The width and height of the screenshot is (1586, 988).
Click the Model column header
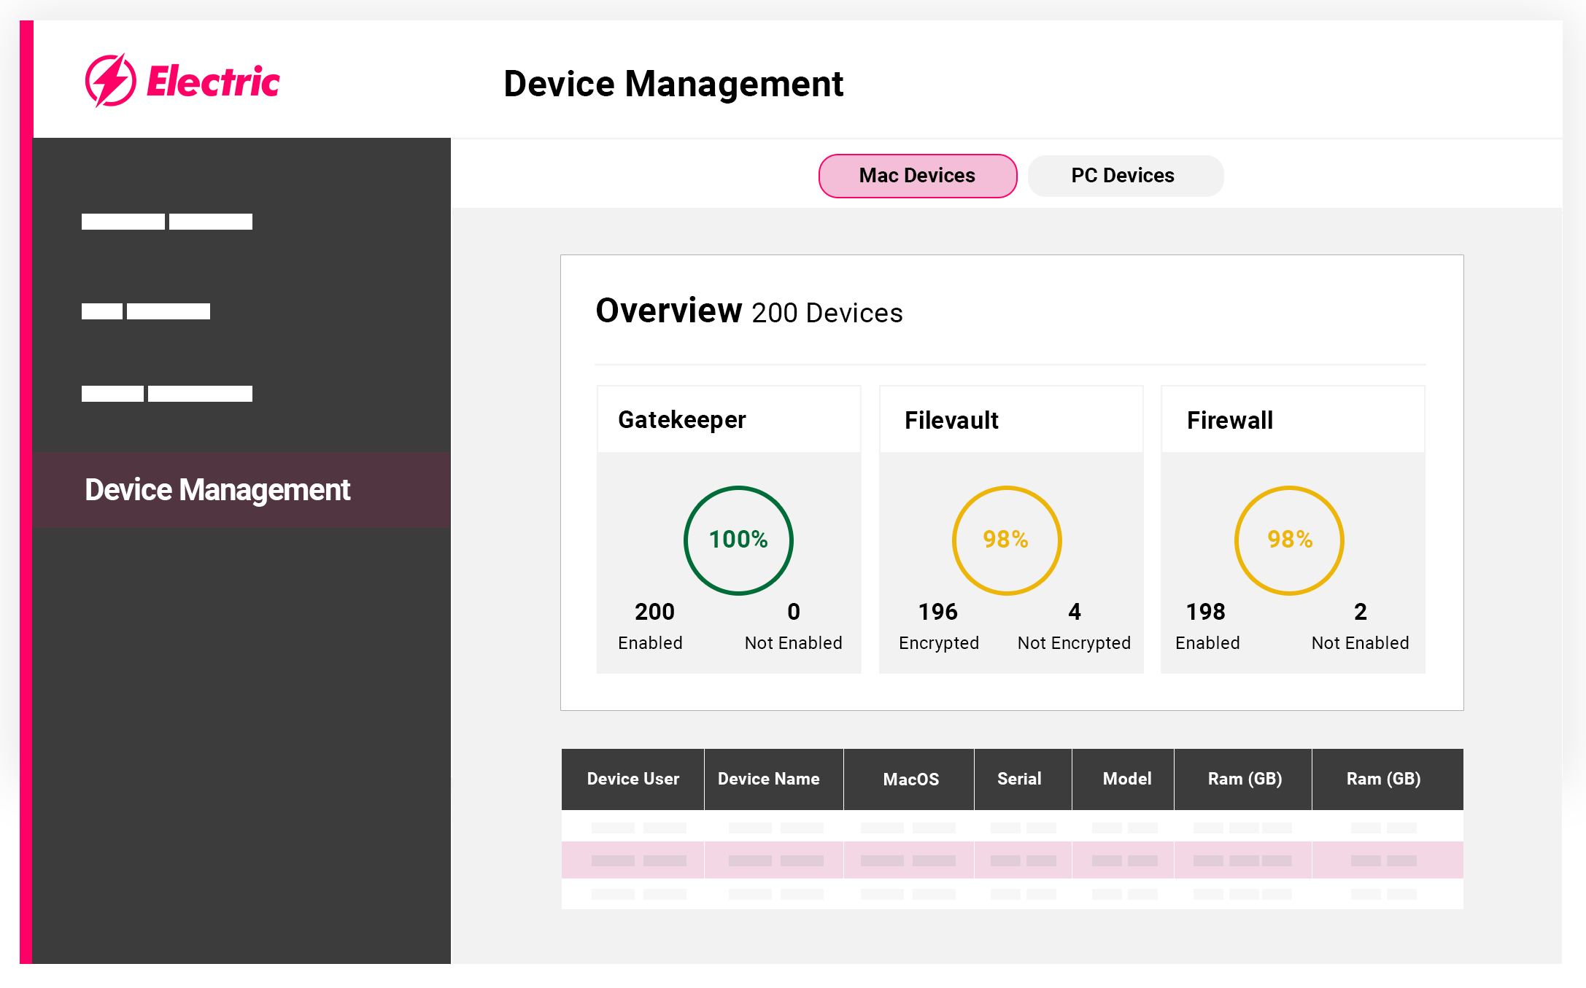[x=1126, y=779]
